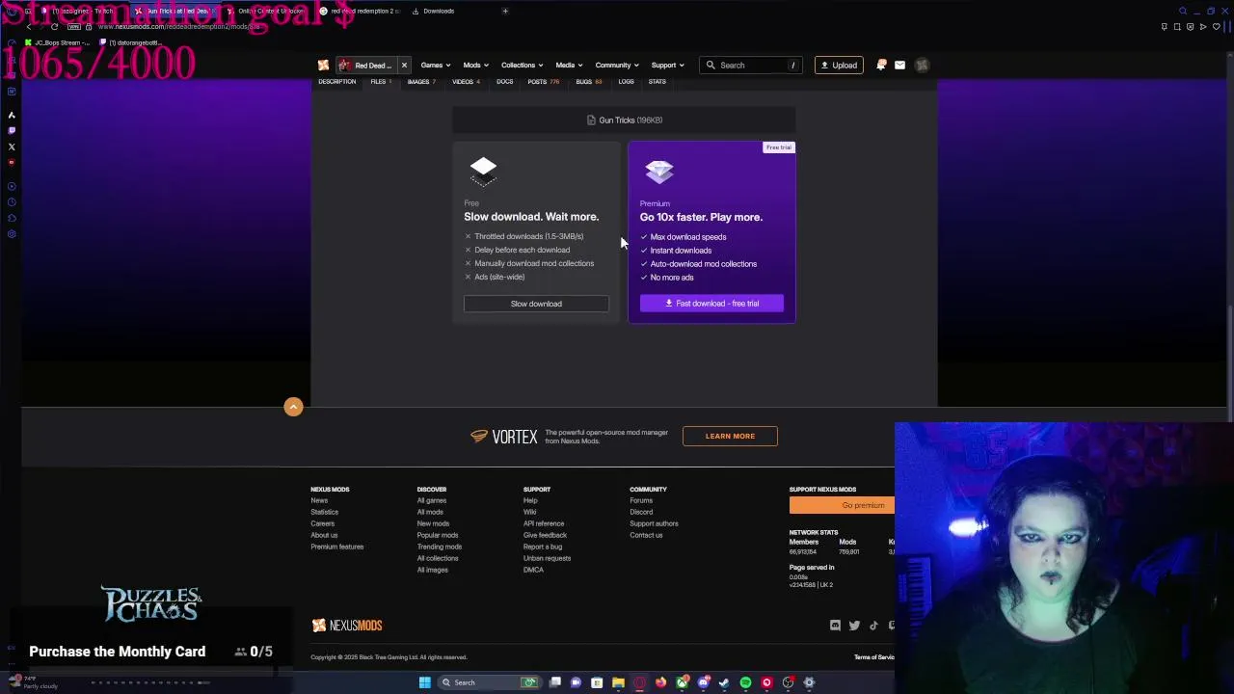The image size is (1234, 694).
Task: Open the Forums footer link
Action: (x=641, y=500)
